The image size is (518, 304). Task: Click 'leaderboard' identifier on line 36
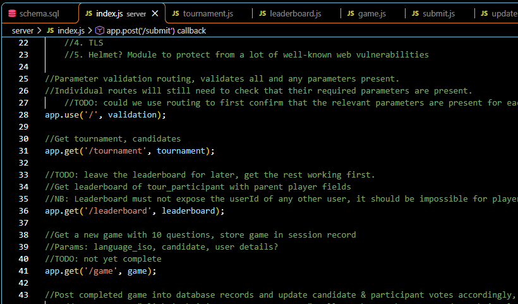(x=188, y=211)
